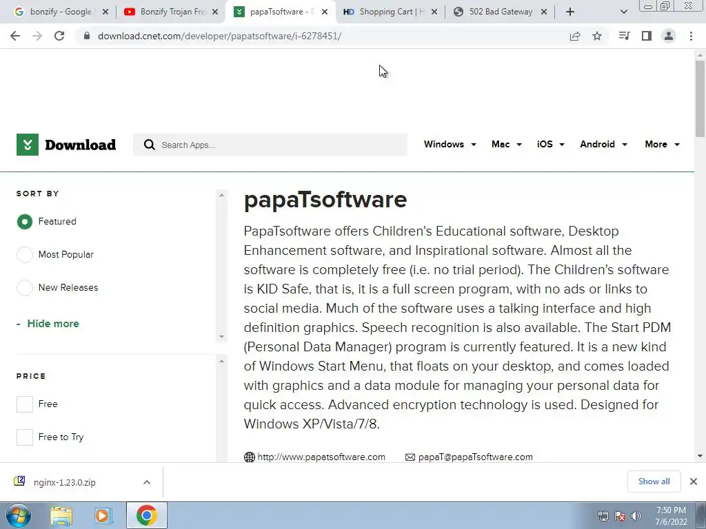Click the browser forward arrow
Viewport: 706px width, 529px height.
[x=37, y=36]
